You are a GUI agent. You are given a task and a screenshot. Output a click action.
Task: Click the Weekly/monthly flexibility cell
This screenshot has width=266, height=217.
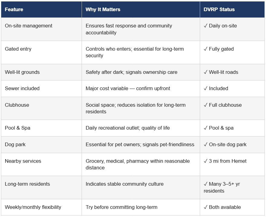33,207
